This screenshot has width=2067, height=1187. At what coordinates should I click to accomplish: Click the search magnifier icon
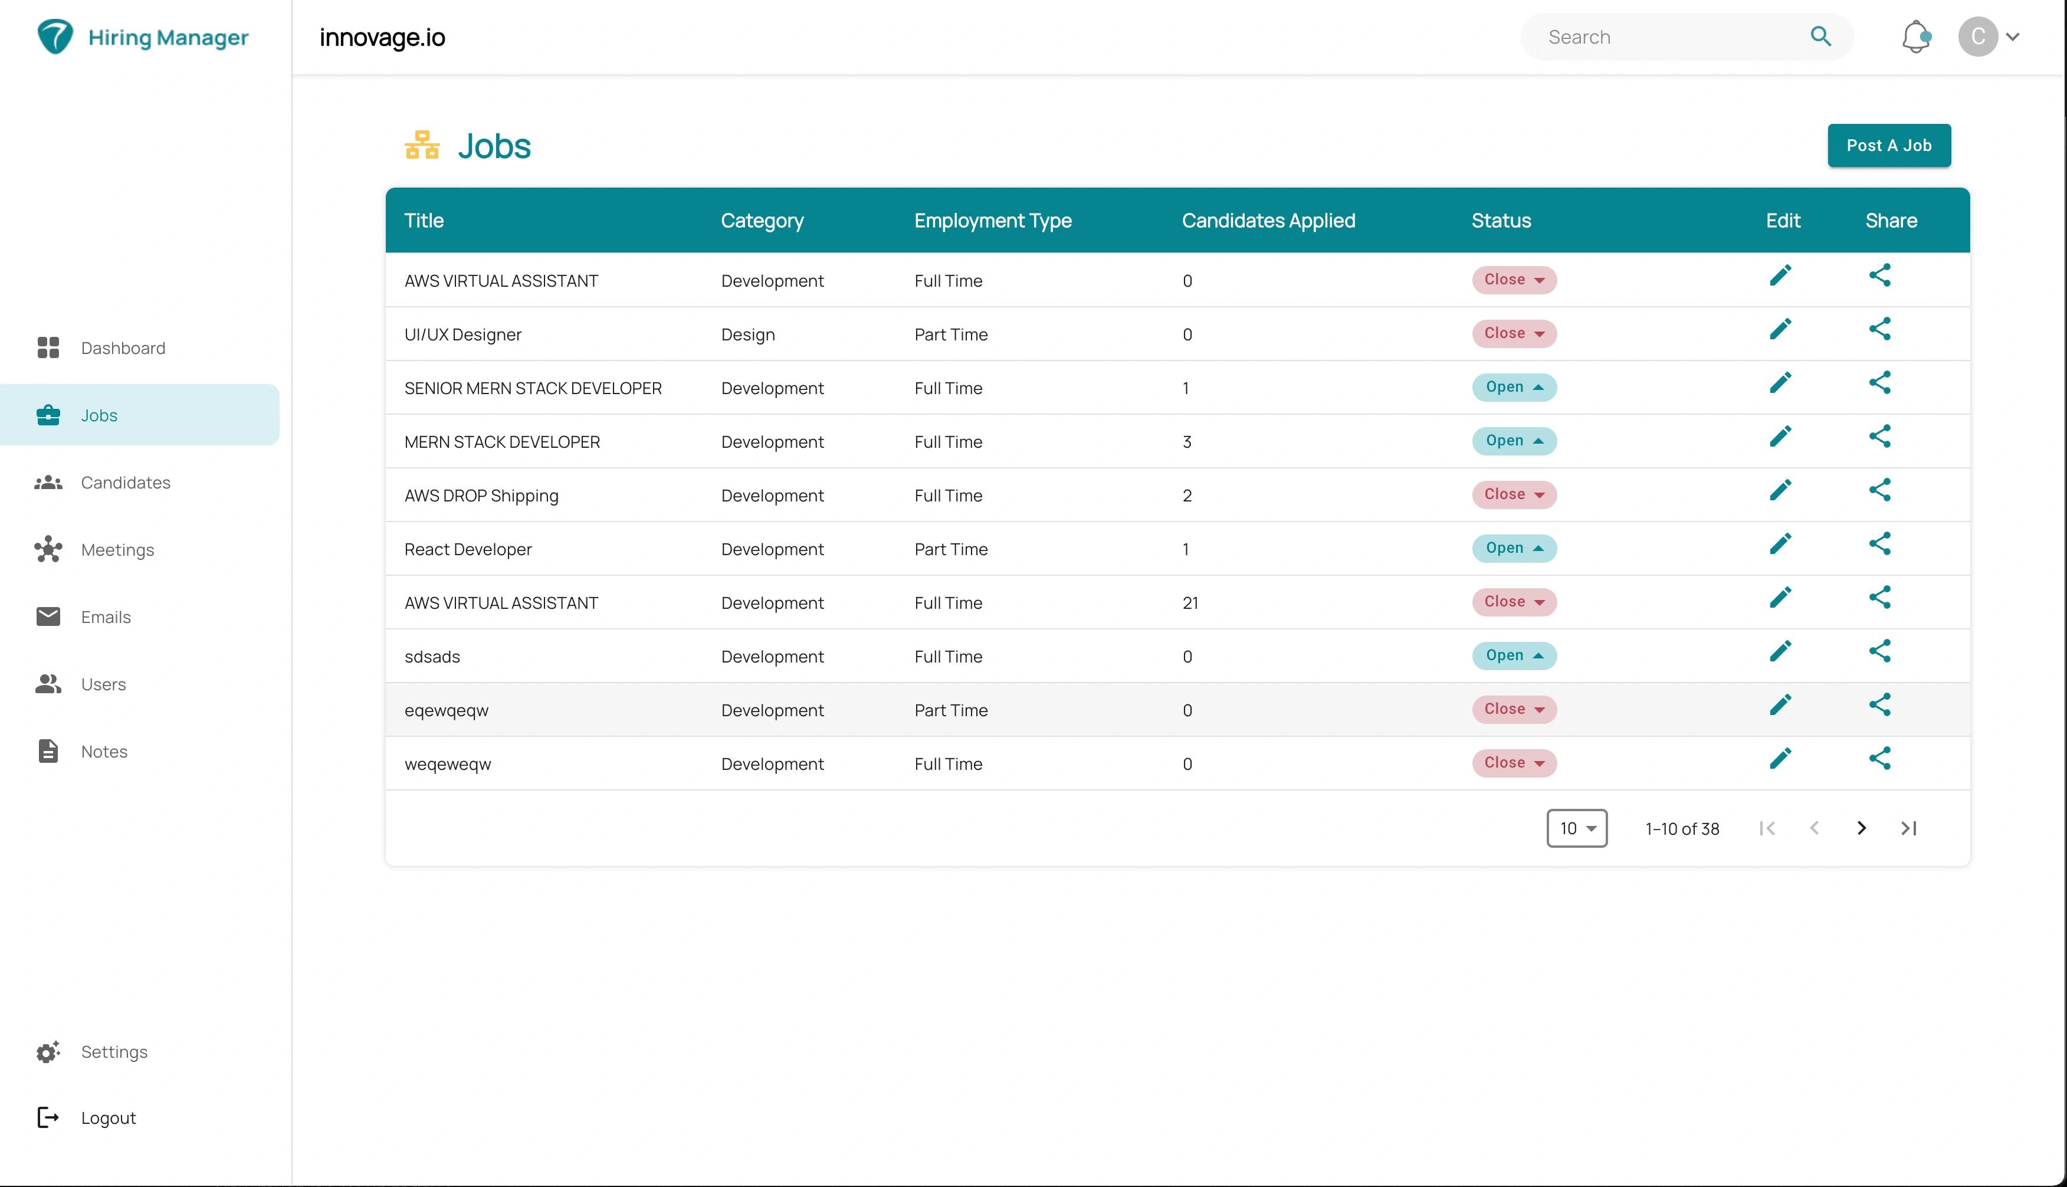click(x=1820, y=37)
